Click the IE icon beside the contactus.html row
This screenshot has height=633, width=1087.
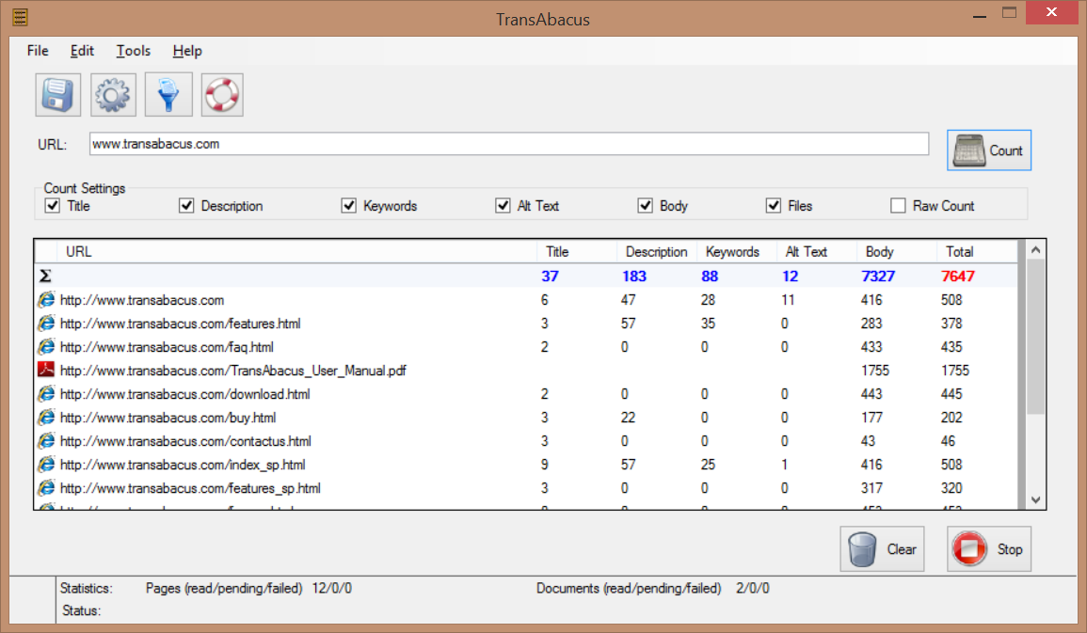click(x=46, y=440)
